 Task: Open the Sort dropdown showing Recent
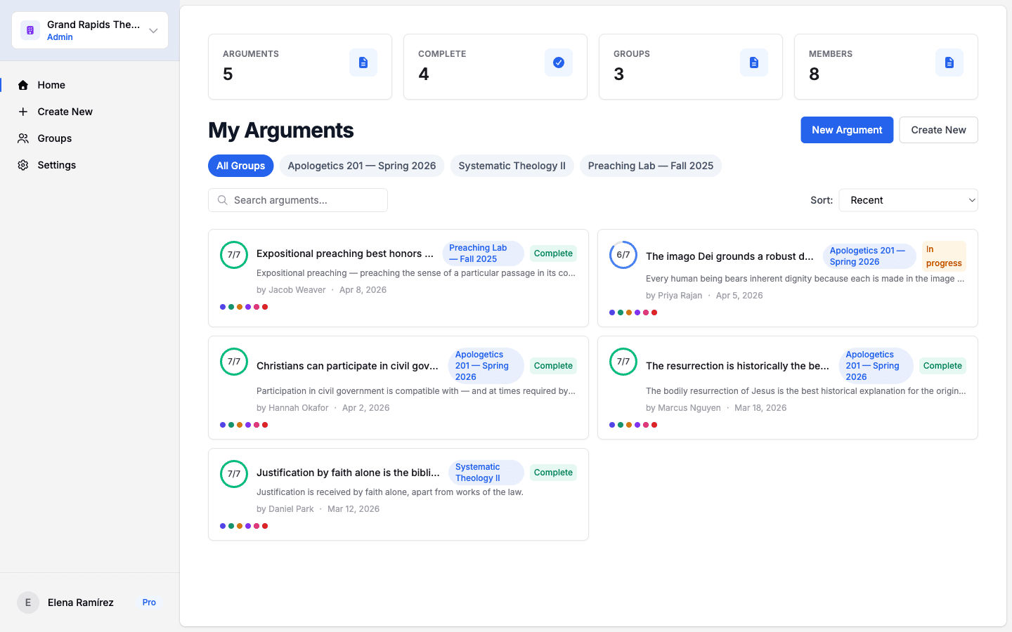click(x=908, y=200)
